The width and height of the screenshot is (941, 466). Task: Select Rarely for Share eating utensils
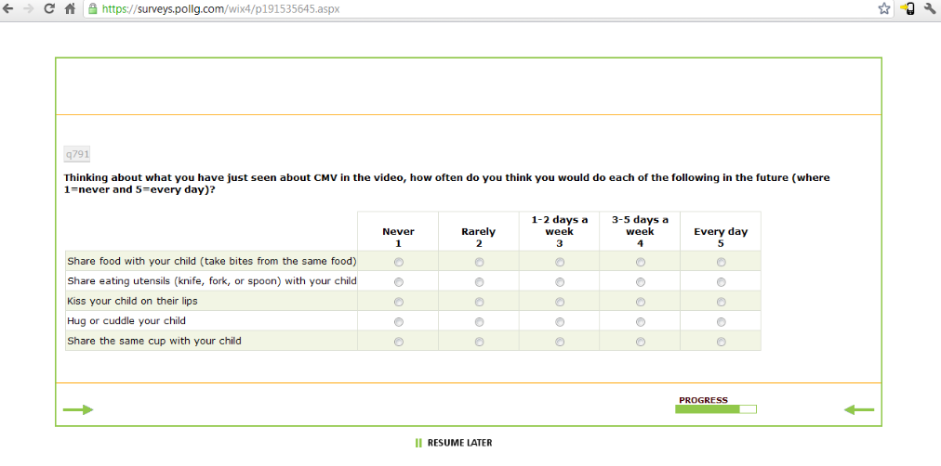tap(479, 282)
